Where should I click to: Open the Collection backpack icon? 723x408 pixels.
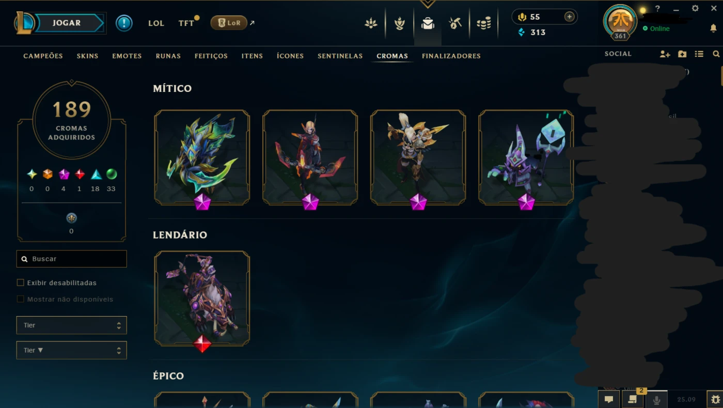[428, 23]
